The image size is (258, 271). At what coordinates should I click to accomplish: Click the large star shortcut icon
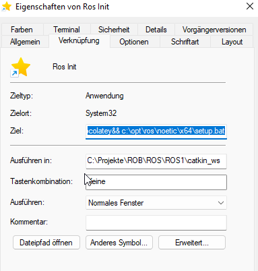click(20, 67)
